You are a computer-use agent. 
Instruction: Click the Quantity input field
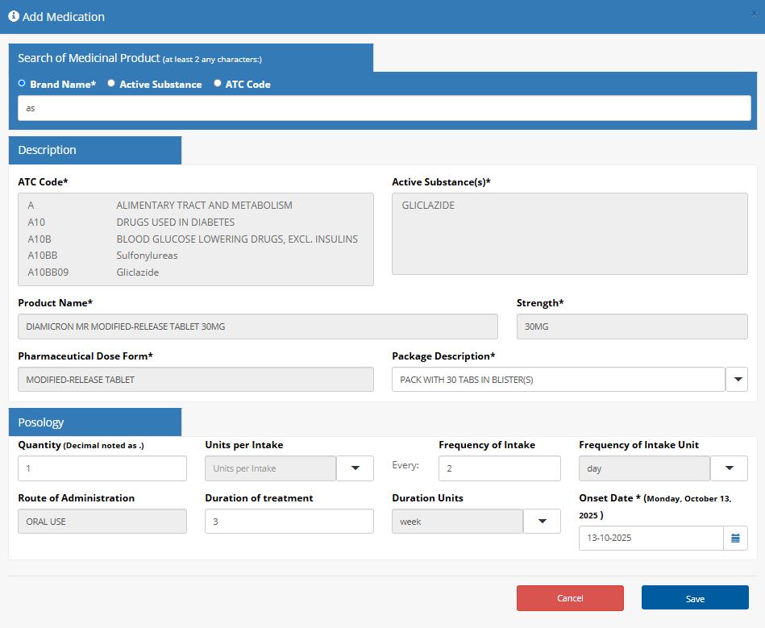[x=102, y=468]
